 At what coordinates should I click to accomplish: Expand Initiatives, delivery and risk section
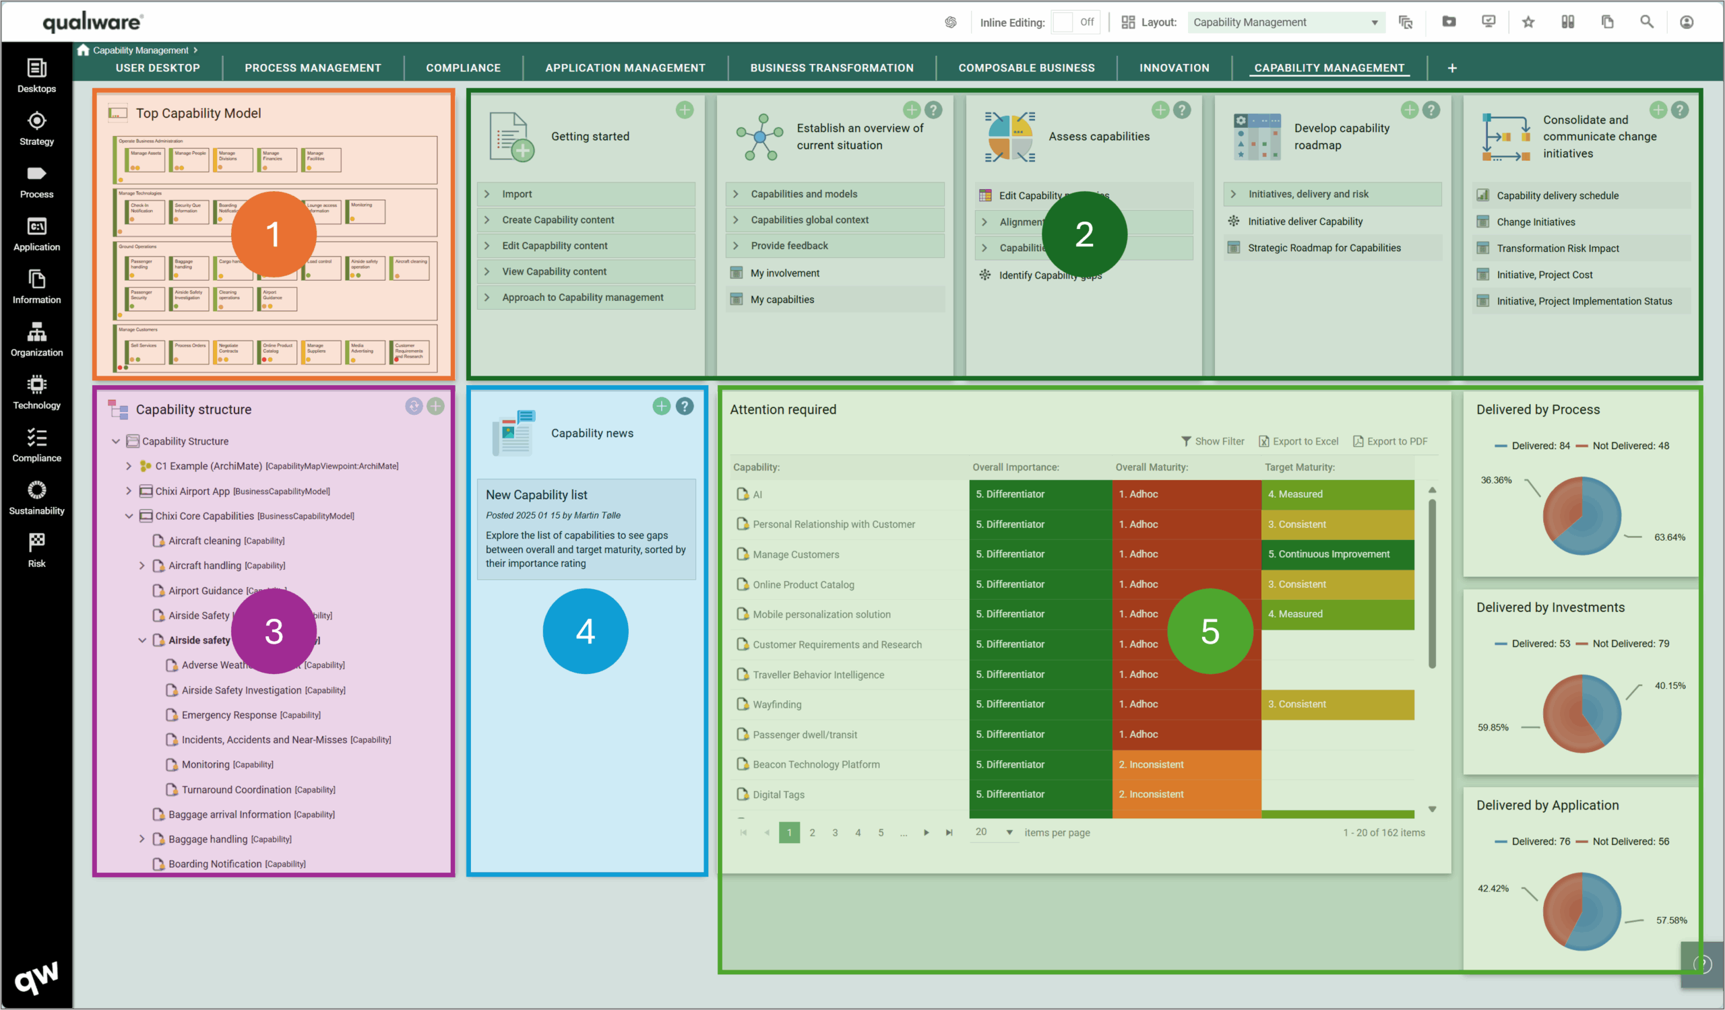[1331, 194]
